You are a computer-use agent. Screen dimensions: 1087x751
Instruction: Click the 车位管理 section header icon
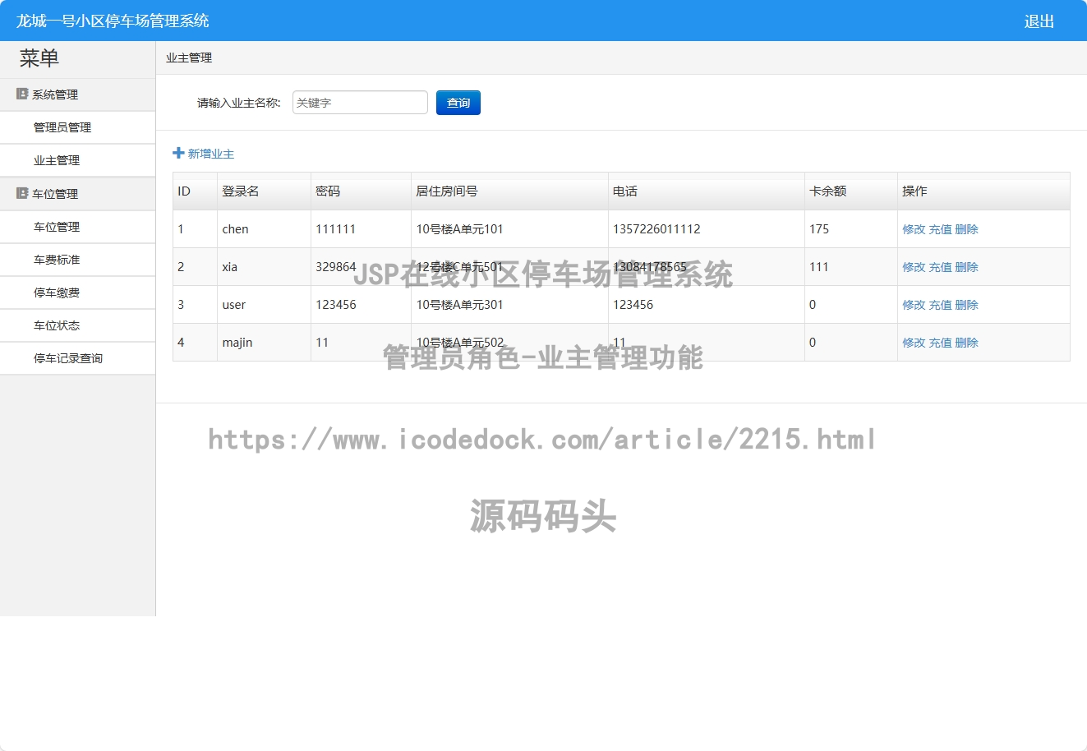pos(22,194)
